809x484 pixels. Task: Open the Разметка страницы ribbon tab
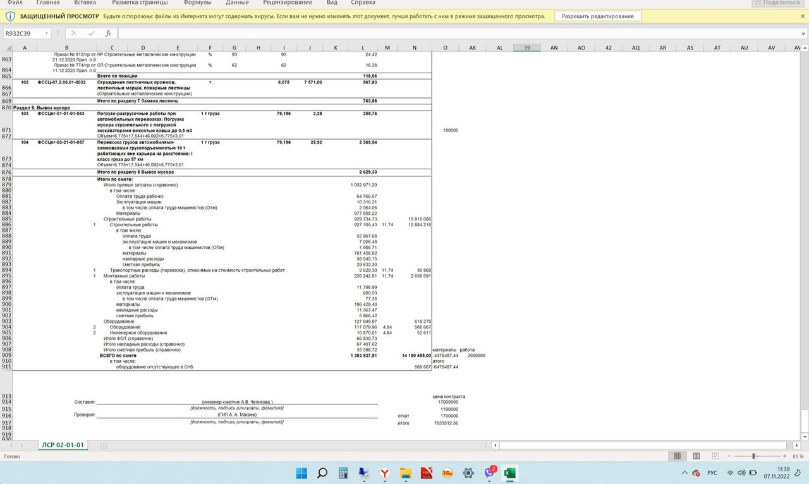click(x=139, y=3)
